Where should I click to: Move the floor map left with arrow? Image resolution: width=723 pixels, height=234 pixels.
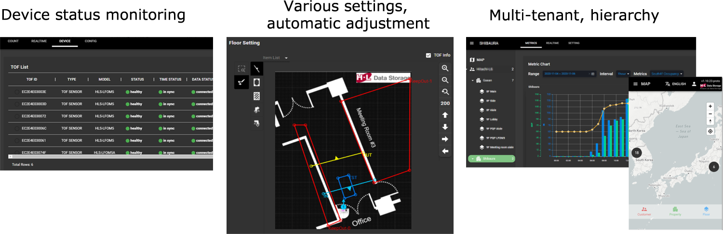click(x=445, y=151)
